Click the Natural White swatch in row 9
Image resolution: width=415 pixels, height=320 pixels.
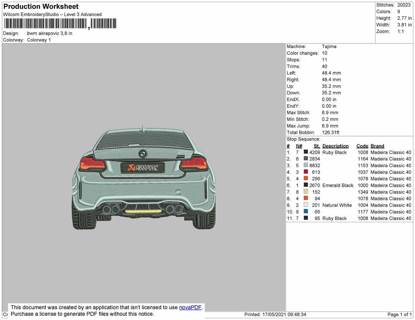[306, 205]
